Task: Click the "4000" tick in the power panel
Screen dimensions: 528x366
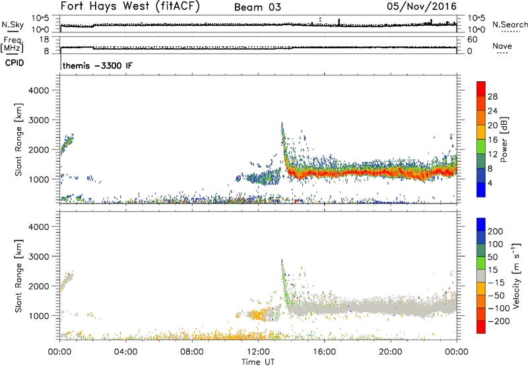Action: [39, 91]
